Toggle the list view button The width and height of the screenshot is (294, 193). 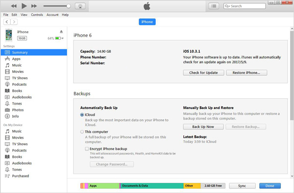point(214,6)
